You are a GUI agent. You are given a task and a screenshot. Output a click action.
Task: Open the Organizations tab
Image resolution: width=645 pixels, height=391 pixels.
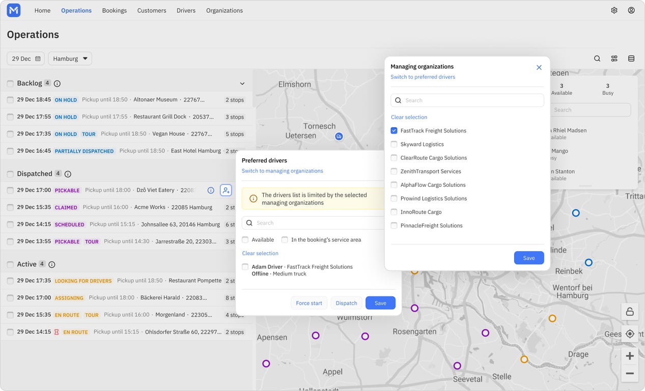click(225, 10)
